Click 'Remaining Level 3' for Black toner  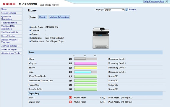(x=117, y=59)
